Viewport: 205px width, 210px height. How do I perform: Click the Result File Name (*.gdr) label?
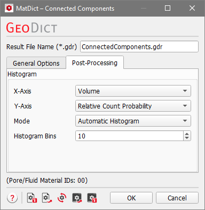42,47
